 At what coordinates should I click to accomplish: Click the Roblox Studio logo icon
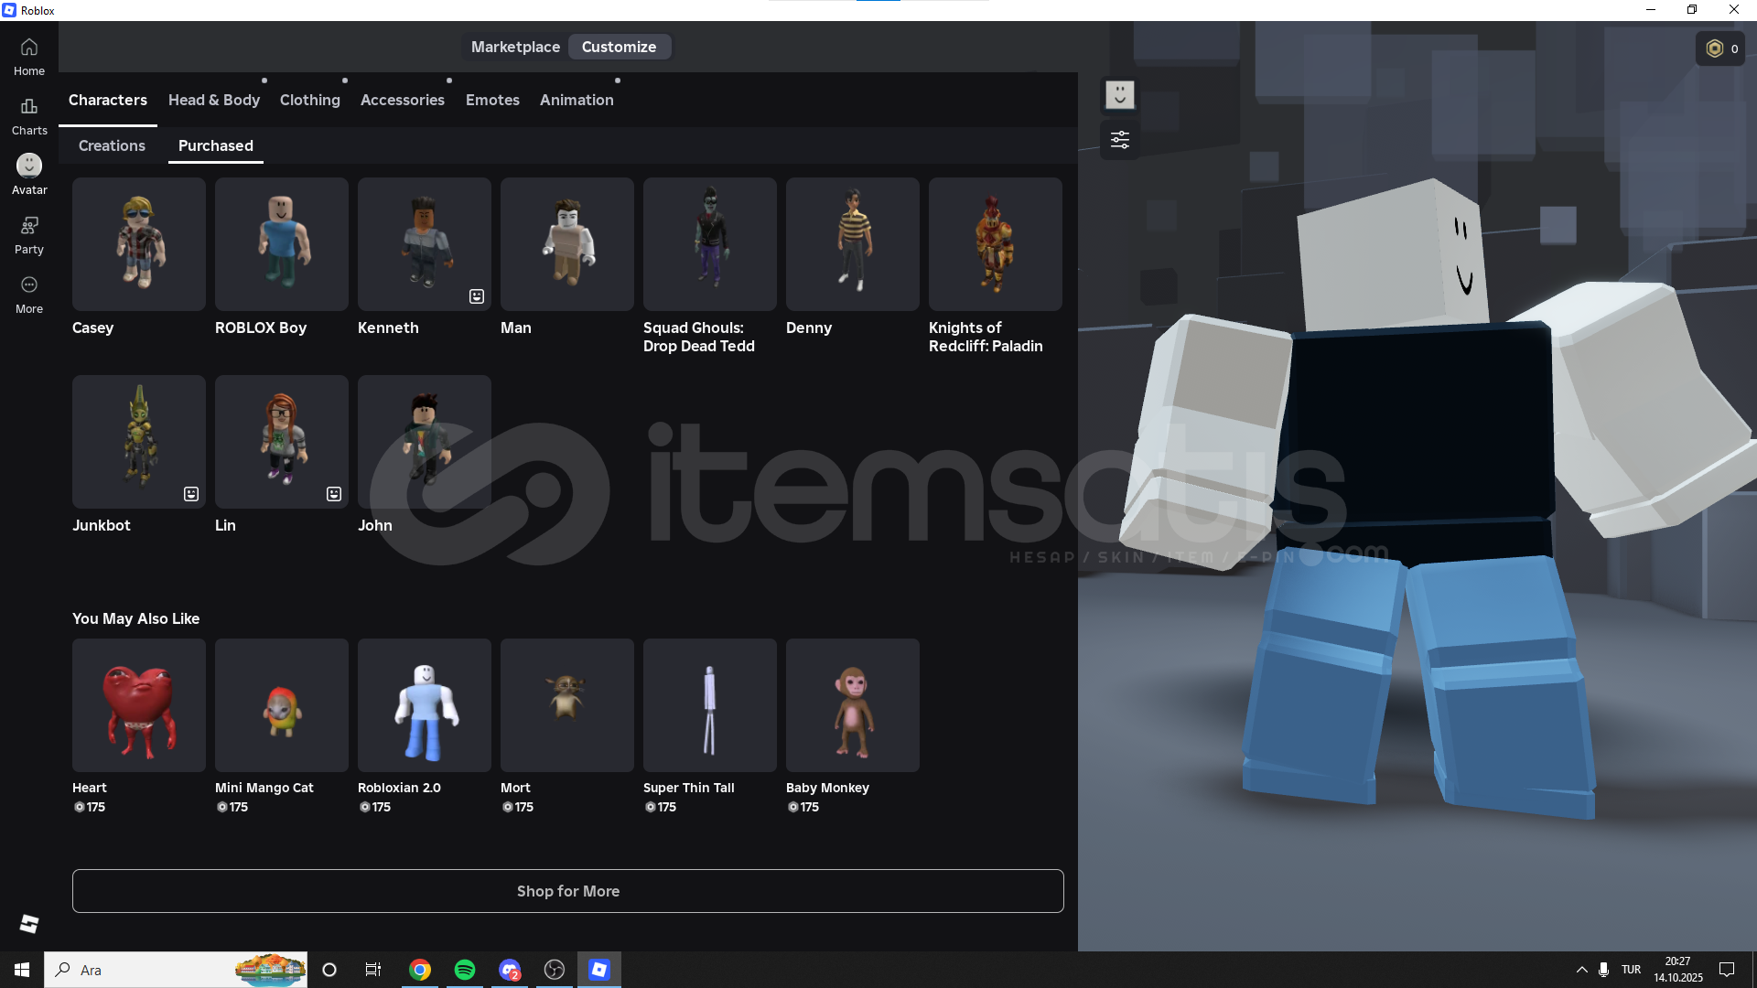coord(29,924)
